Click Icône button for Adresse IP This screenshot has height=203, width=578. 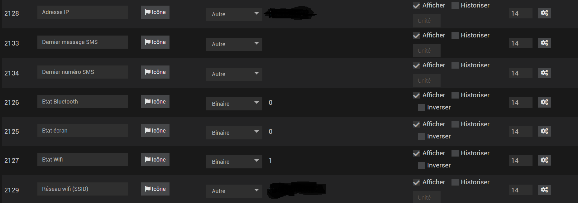[155, 12]
